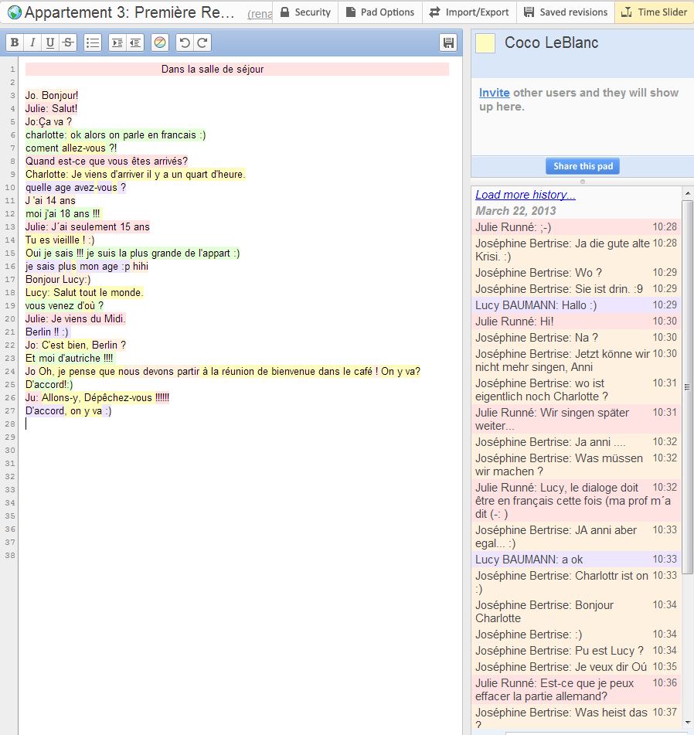
Task: Undo the last edit
Action: pos(185,43)
